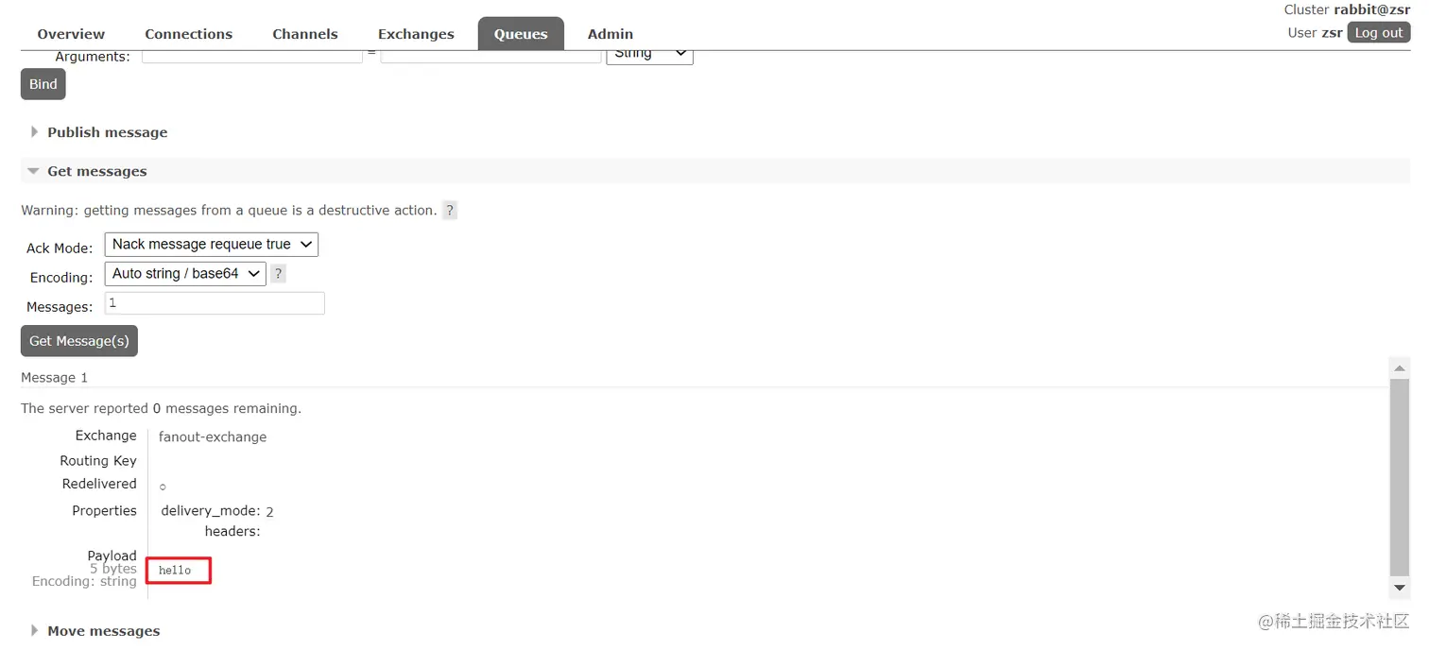Viewport: 1429px width, 650px height.
Task: Click the fanout-exchange value
Action: (x=213, y=436)
